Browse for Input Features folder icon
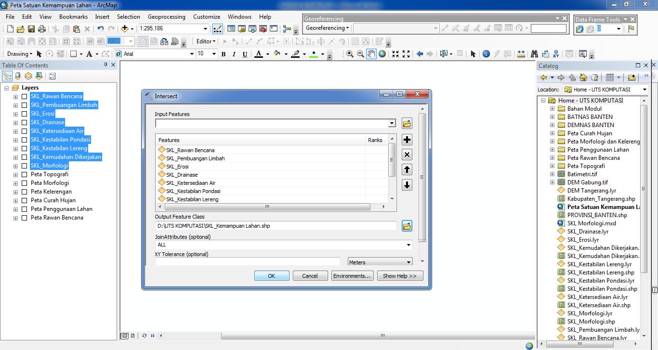This screenshot has width=658, height=350. (x=407, y=124)
